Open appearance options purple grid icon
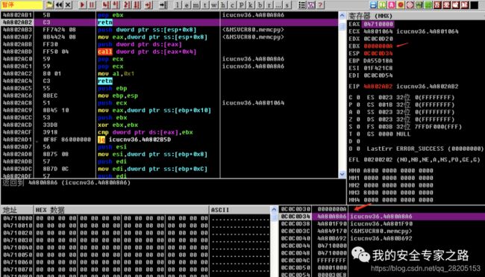Image resolution: width=485 pixels, height=277 pixels. (x=311, y=4)
